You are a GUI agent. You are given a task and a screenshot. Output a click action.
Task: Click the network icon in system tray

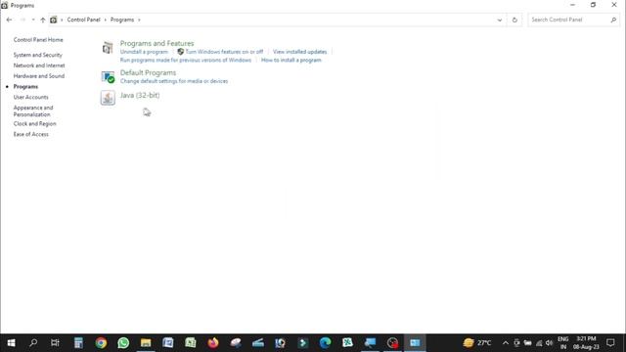[539, 343]
